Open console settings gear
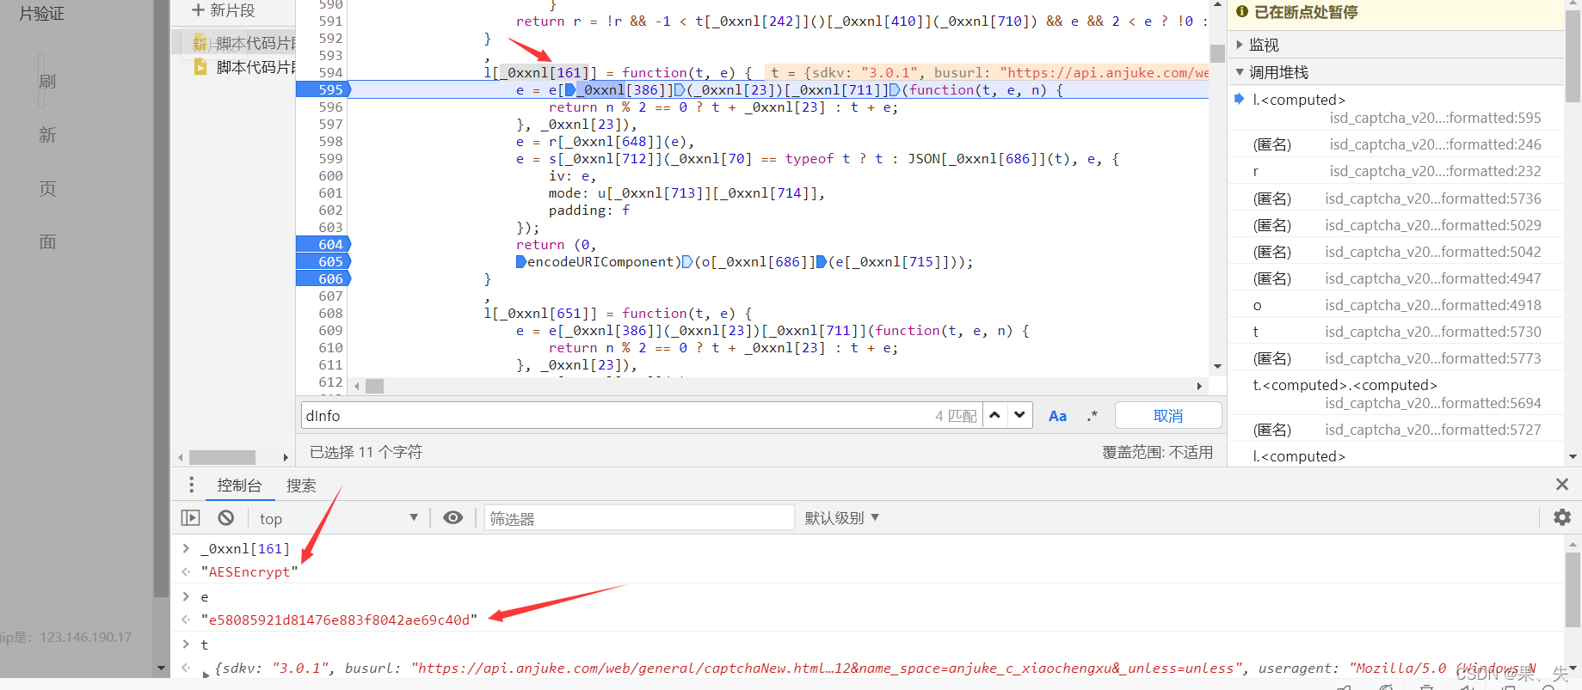 (1562, 517)
